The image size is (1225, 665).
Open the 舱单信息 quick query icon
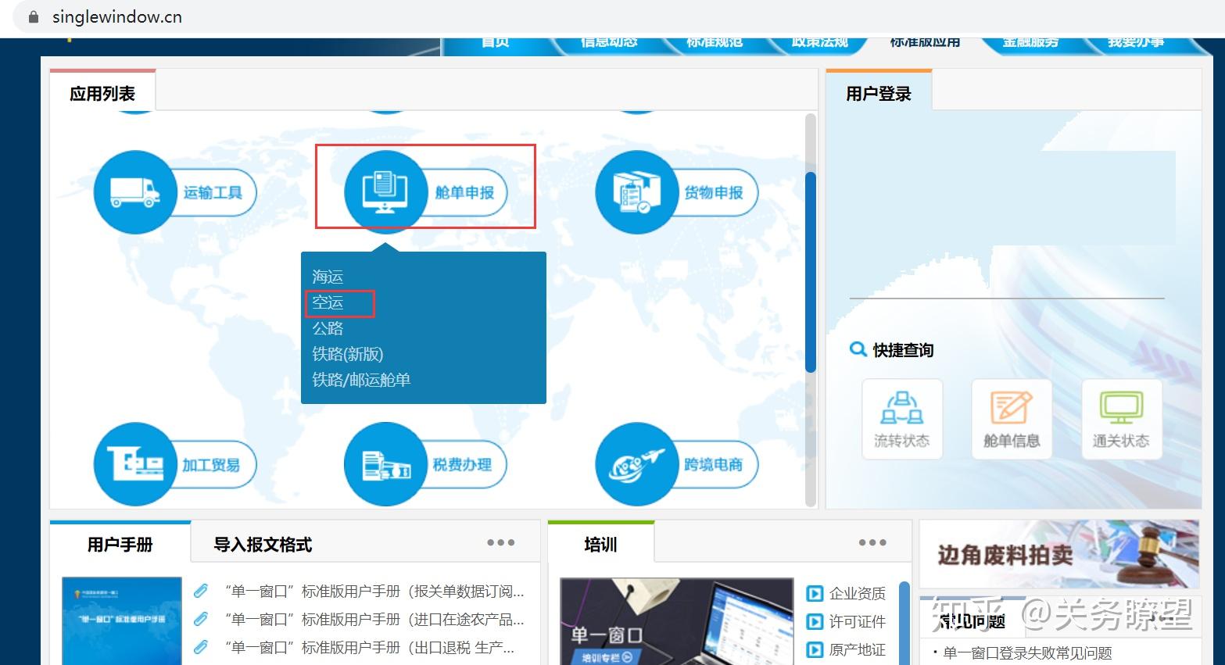pyautogui.click(x=1011, y=414)
